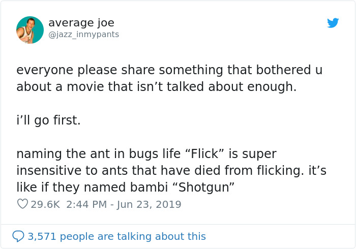The image size is (356, 249).
Task: Click the "about a movie" text line
Action: [156, 86]
